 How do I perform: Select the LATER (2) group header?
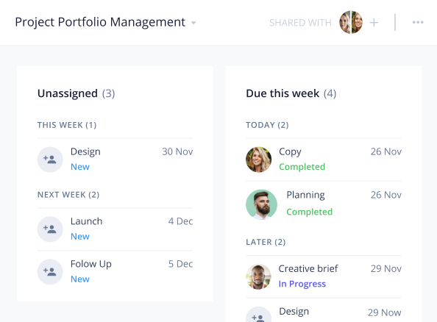(266, 242)
